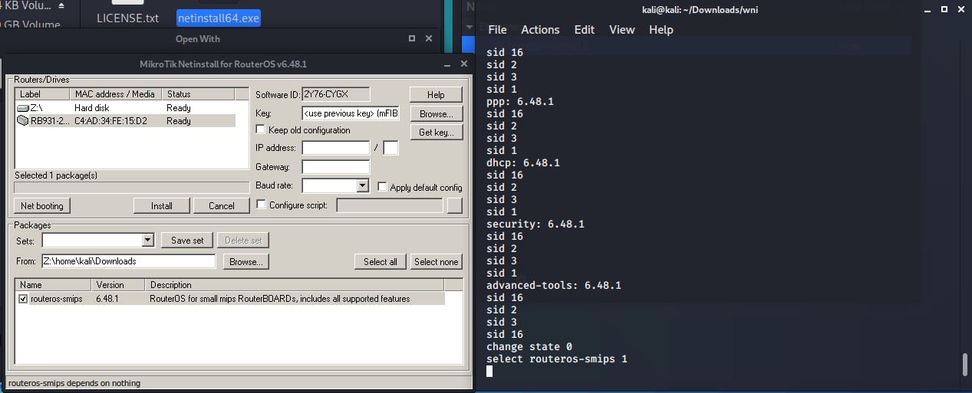This screenshot has height=393, width=972.
Task: Open Edit menu in the terminal
Action: click(x=585, y=29)
